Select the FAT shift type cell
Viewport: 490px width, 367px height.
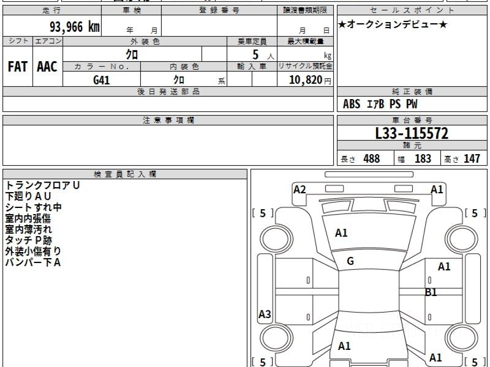pyautogui.click(x=18, y=67)
